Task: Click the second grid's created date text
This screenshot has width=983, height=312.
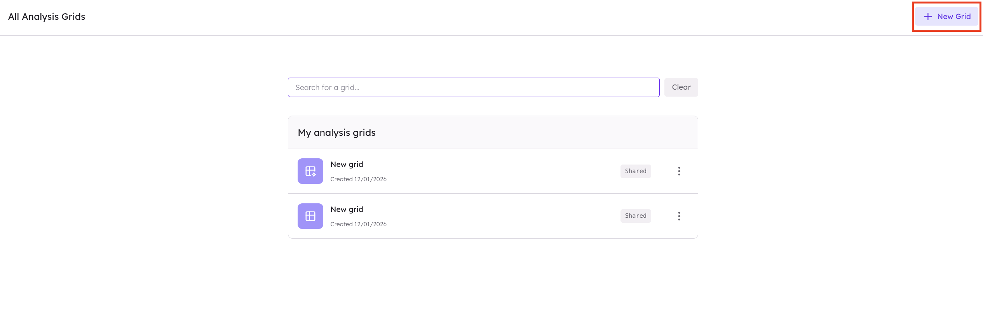Action: (358, 224)
